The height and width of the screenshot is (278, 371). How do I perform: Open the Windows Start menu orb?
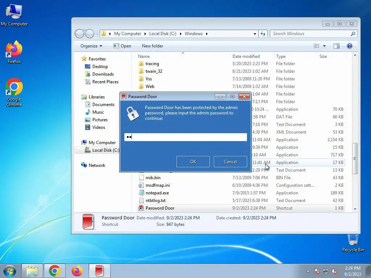10,271
